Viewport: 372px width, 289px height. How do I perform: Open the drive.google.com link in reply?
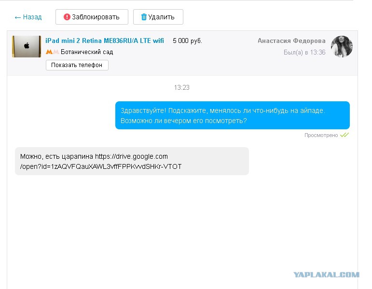(101, 161)
